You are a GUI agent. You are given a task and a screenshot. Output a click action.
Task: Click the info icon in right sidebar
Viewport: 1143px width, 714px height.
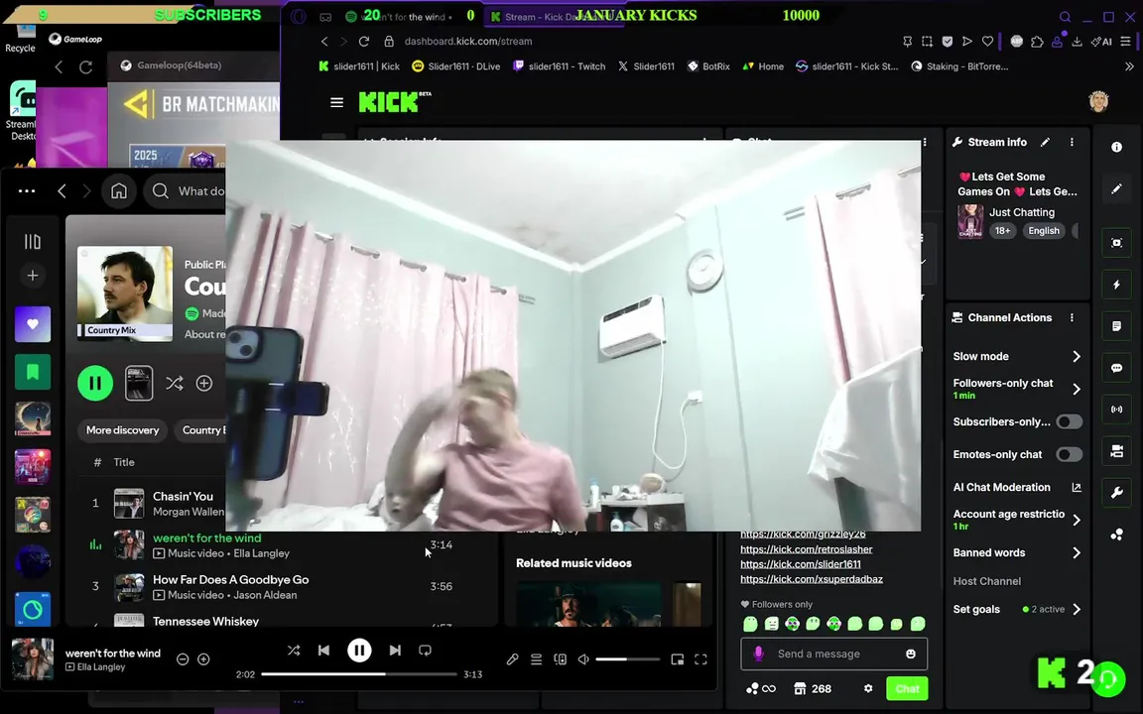(1116, 147)
